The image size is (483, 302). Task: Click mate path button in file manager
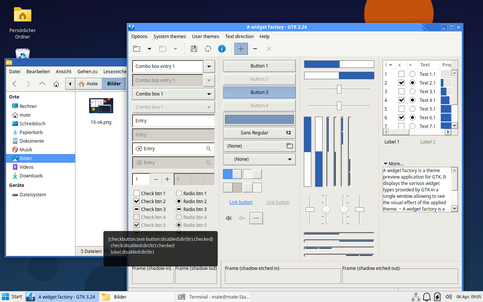pos(88,84)
